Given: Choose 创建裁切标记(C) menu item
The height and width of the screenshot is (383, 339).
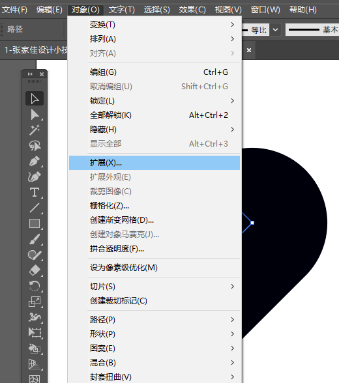Looking at the screenshot, I should point(155,301).
